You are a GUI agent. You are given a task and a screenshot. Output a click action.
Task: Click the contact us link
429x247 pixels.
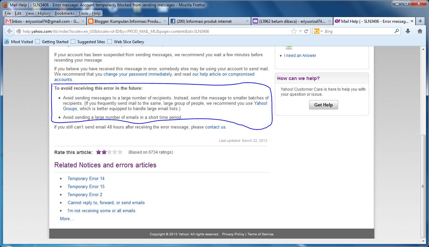pos(215,127)
